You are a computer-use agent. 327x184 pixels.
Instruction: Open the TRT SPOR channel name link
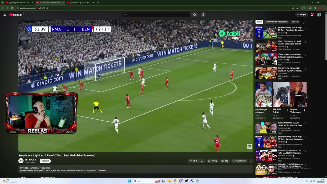(30, 160)
